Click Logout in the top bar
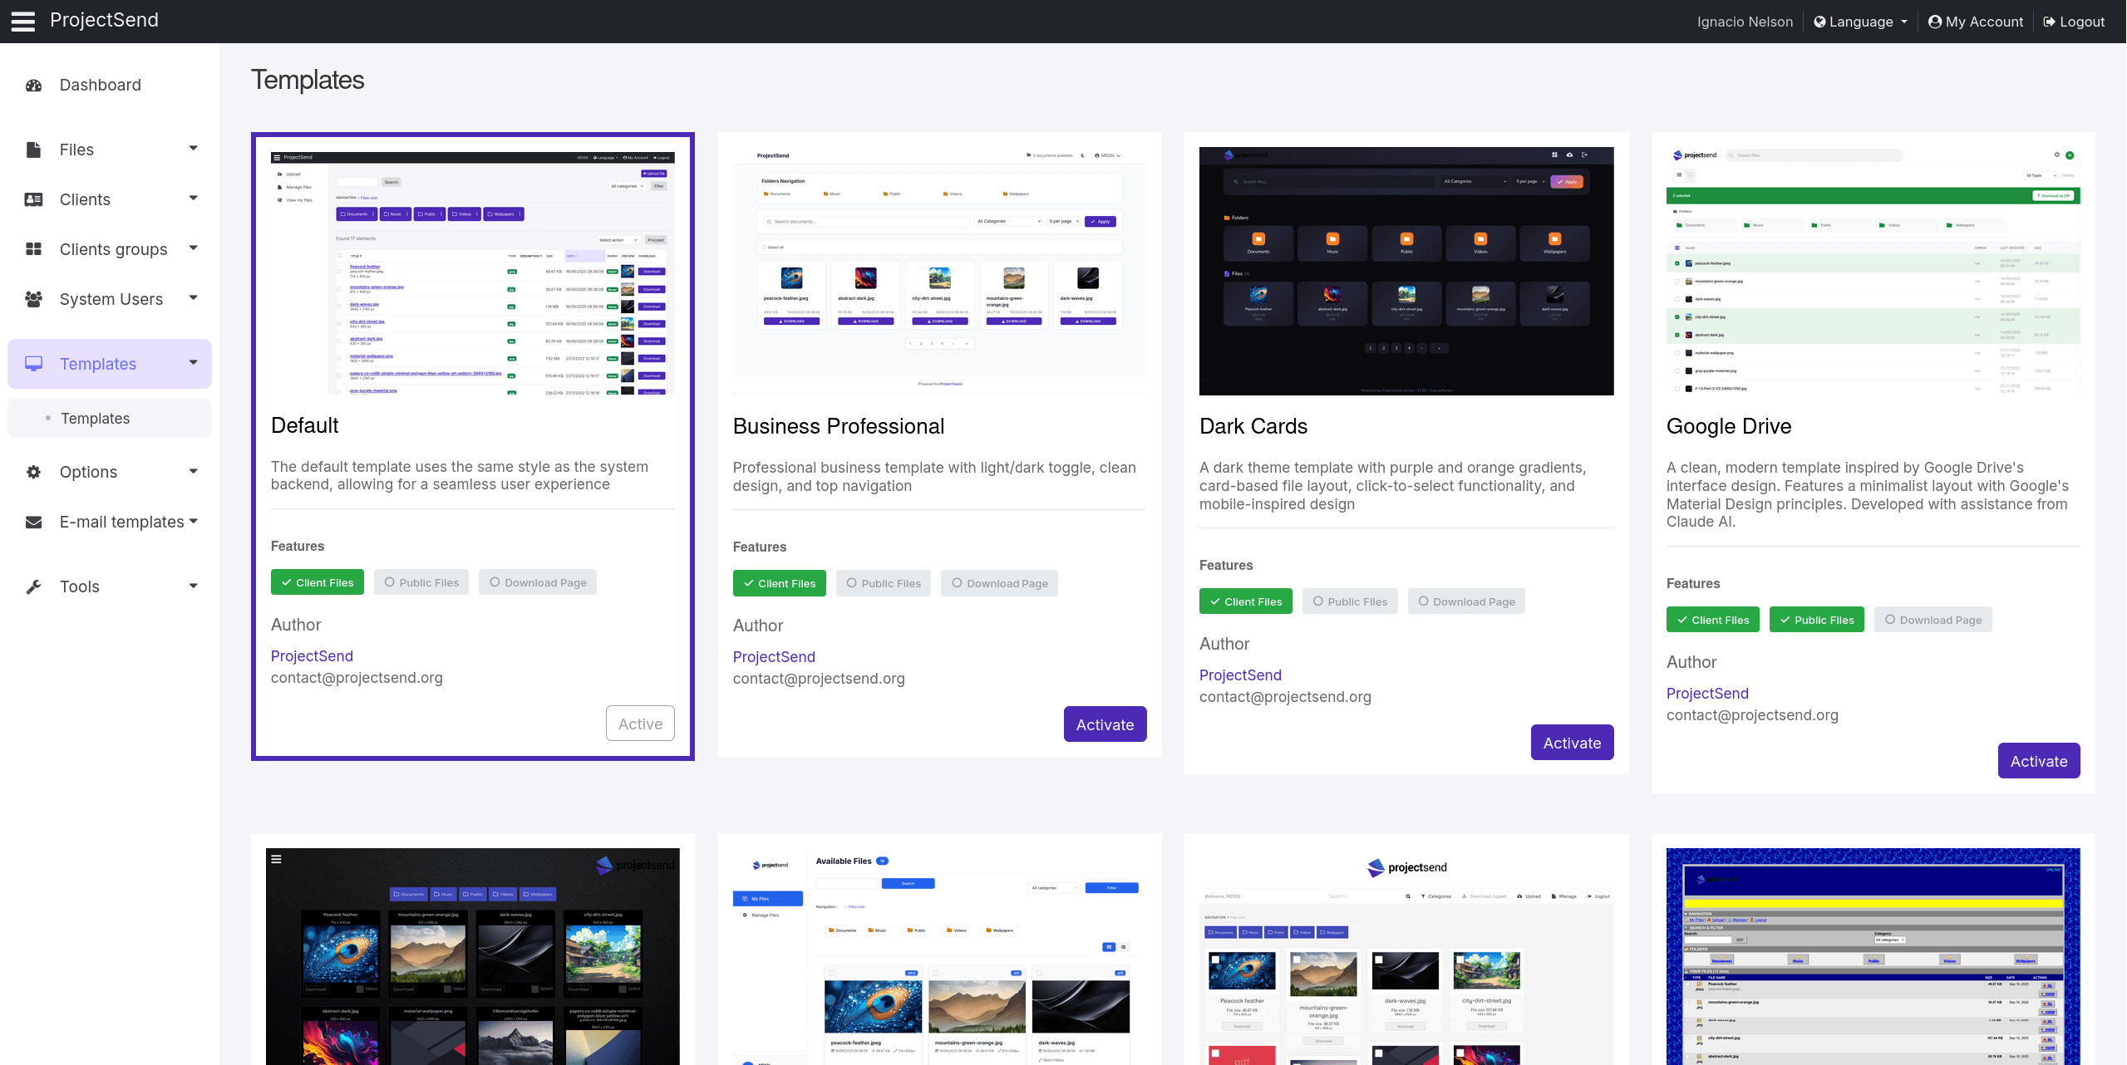 click(2074, 21)
